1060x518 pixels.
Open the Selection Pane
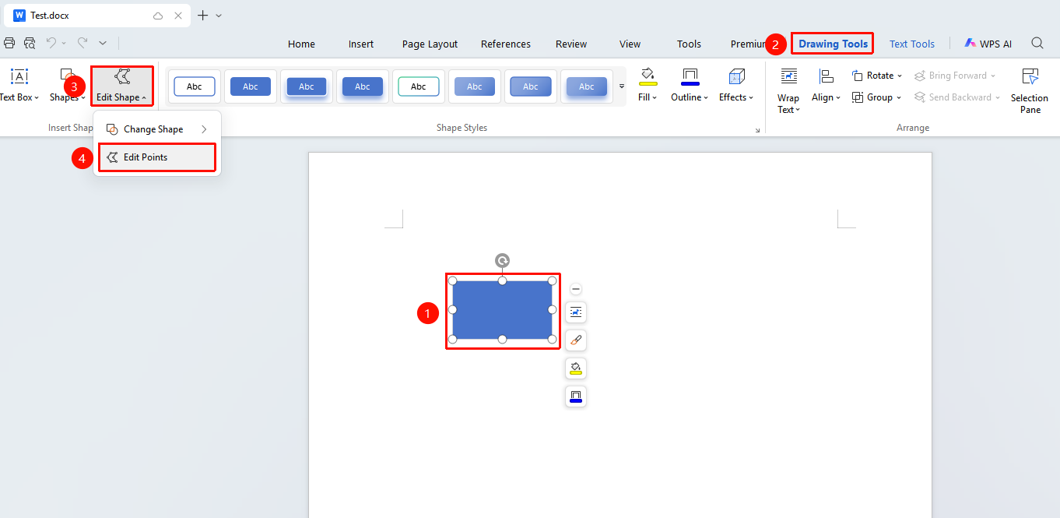1030,90
